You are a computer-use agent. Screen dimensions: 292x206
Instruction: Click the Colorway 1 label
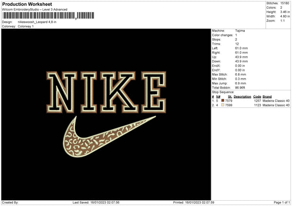tap(26, 26)
